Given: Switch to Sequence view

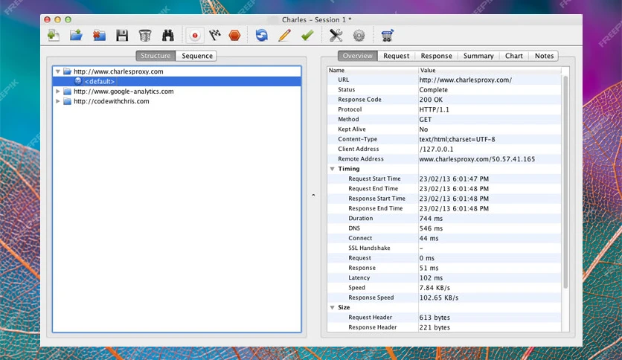Looking at the screenshot, I should [x=196, y=56].
